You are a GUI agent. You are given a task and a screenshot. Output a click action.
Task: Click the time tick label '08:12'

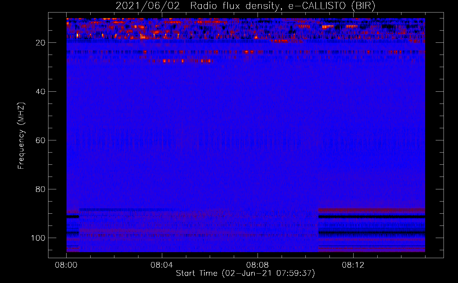coord(353,265)
